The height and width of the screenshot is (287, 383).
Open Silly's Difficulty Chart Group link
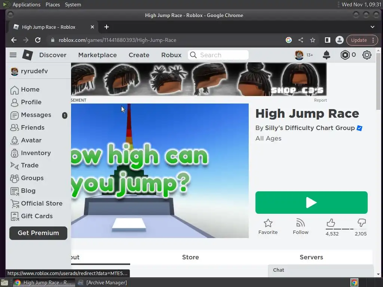click(x=310, y=128)
